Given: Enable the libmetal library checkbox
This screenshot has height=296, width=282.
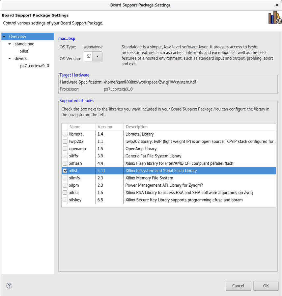Looking at the screenshot, I should coord(65,134).
